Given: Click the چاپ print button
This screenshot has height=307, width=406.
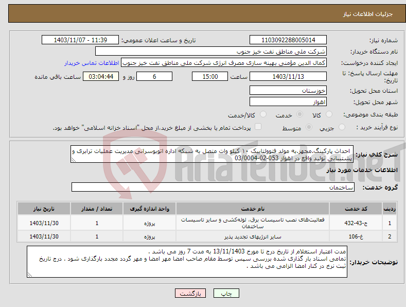Looking at the screenshot, I should click(226, 293).
